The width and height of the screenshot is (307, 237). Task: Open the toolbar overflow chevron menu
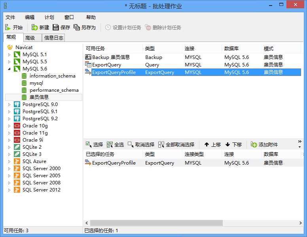pyautogui.click(x=299, y=141)
